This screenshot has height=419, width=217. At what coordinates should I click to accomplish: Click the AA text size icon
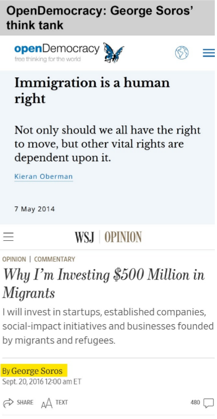click(47, 403)
